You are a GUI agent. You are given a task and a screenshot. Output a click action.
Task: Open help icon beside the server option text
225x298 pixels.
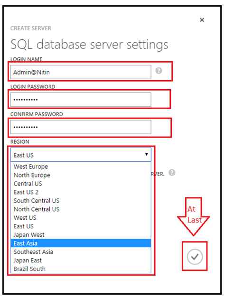tap(172, 173)
